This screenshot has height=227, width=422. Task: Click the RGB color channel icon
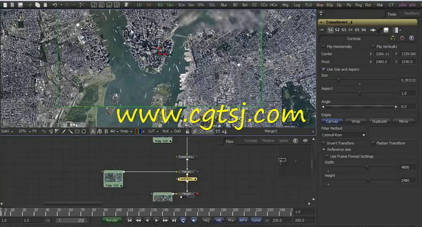point(138,131)
